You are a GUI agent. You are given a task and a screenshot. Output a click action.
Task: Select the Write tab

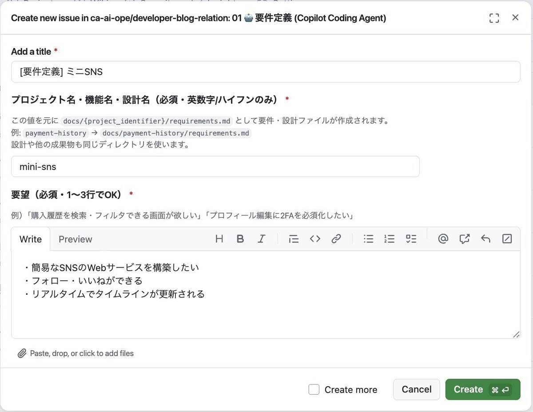tap(30, 239)
